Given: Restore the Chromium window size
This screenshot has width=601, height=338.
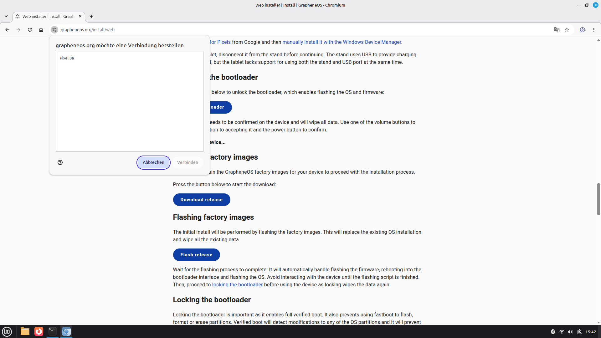Looking at the screenshot, I should pos(587,5).
